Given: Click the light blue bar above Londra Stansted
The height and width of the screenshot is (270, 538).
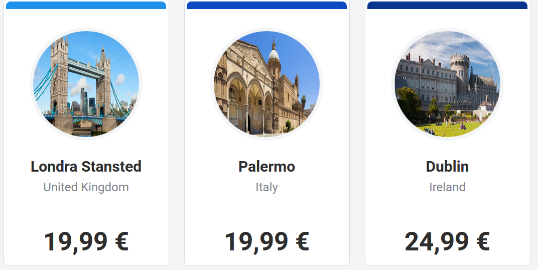Looking at the screenshot, I should pyautogui.click(x=86, y=5).
